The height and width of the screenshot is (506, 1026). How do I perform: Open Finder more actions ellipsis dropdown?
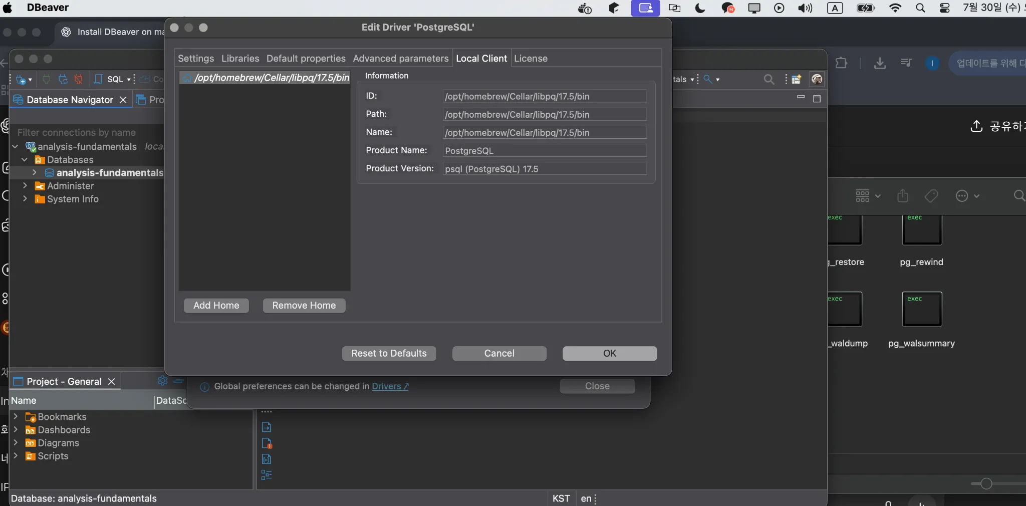(x=967, y=195)
